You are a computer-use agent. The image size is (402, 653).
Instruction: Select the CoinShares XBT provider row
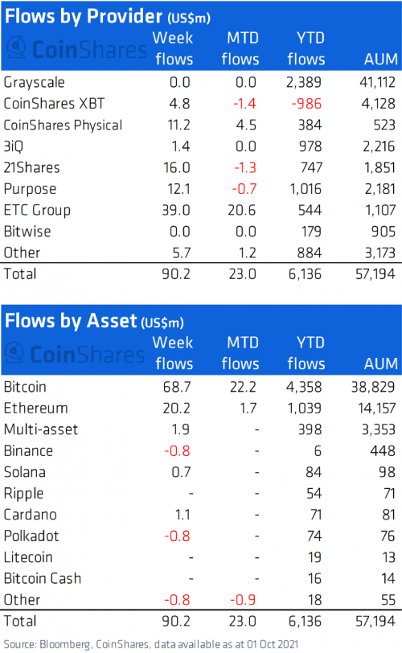(201, 104)
